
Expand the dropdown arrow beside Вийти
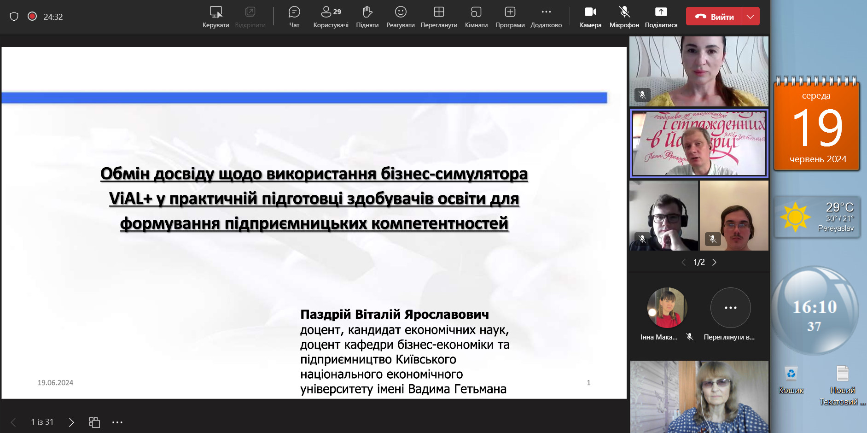(x=750, y=17)
